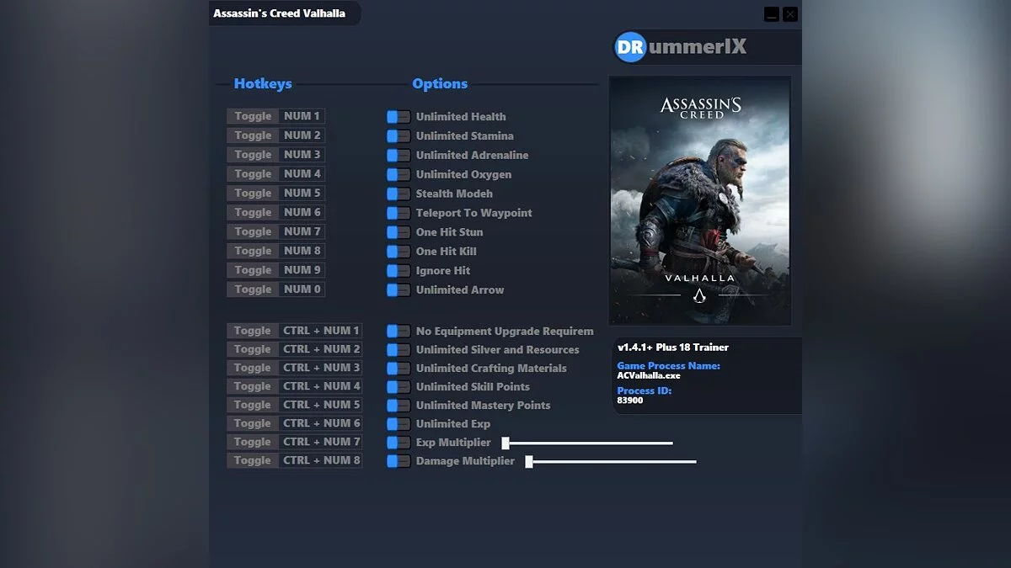The image size is (1011, 568).
Task: Click the Exp Multiplier slider handle
Action: click(x=504, y=442)
